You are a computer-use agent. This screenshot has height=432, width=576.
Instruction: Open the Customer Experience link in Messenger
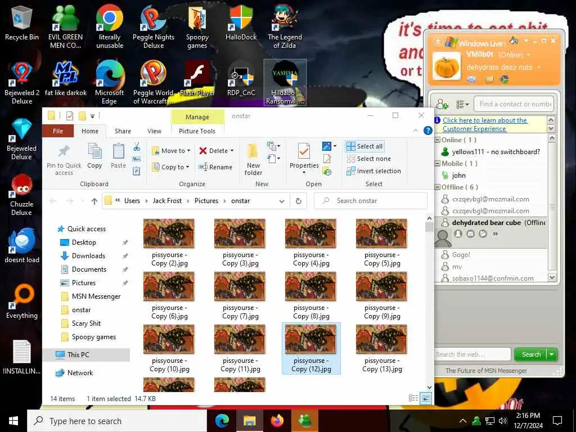tap(485, 124)
